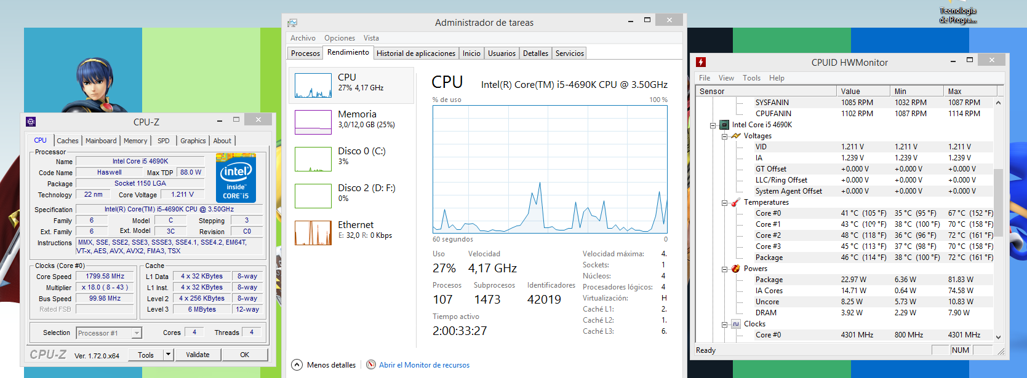1027x378 pixels.
Task: Click the HWMonitor scrollbar up arrow
Action: (998, 103)
